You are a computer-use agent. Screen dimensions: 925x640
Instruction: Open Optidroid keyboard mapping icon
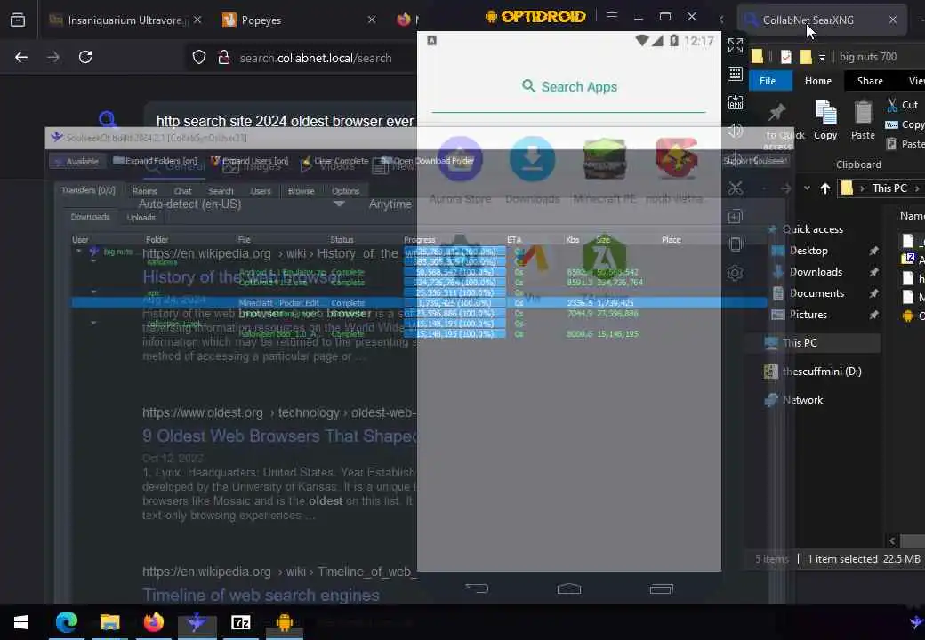tap(735, 74)
